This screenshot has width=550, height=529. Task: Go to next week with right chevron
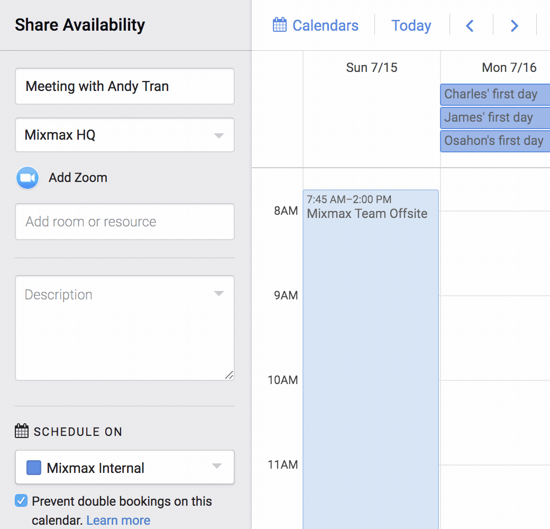coord(514,25)
